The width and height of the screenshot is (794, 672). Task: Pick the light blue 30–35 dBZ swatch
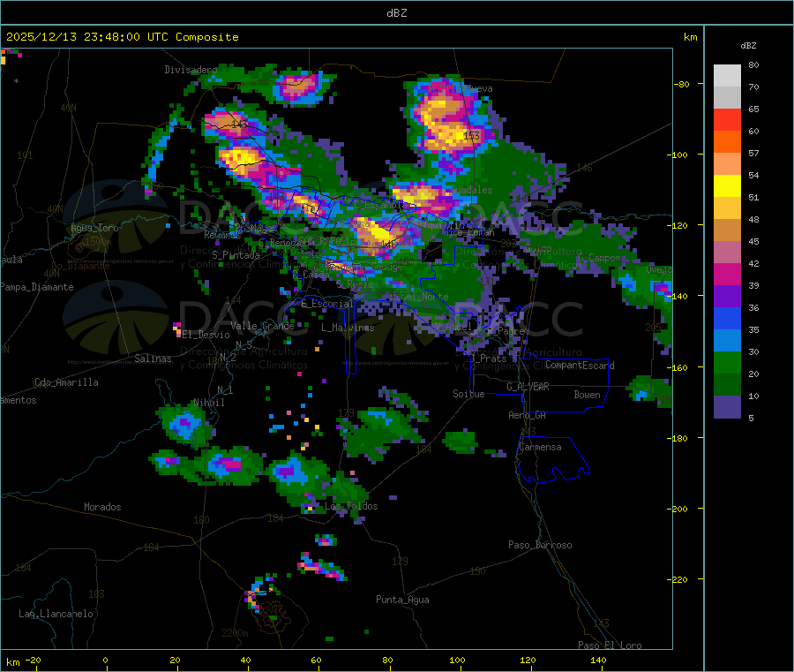tap(727, 341)
